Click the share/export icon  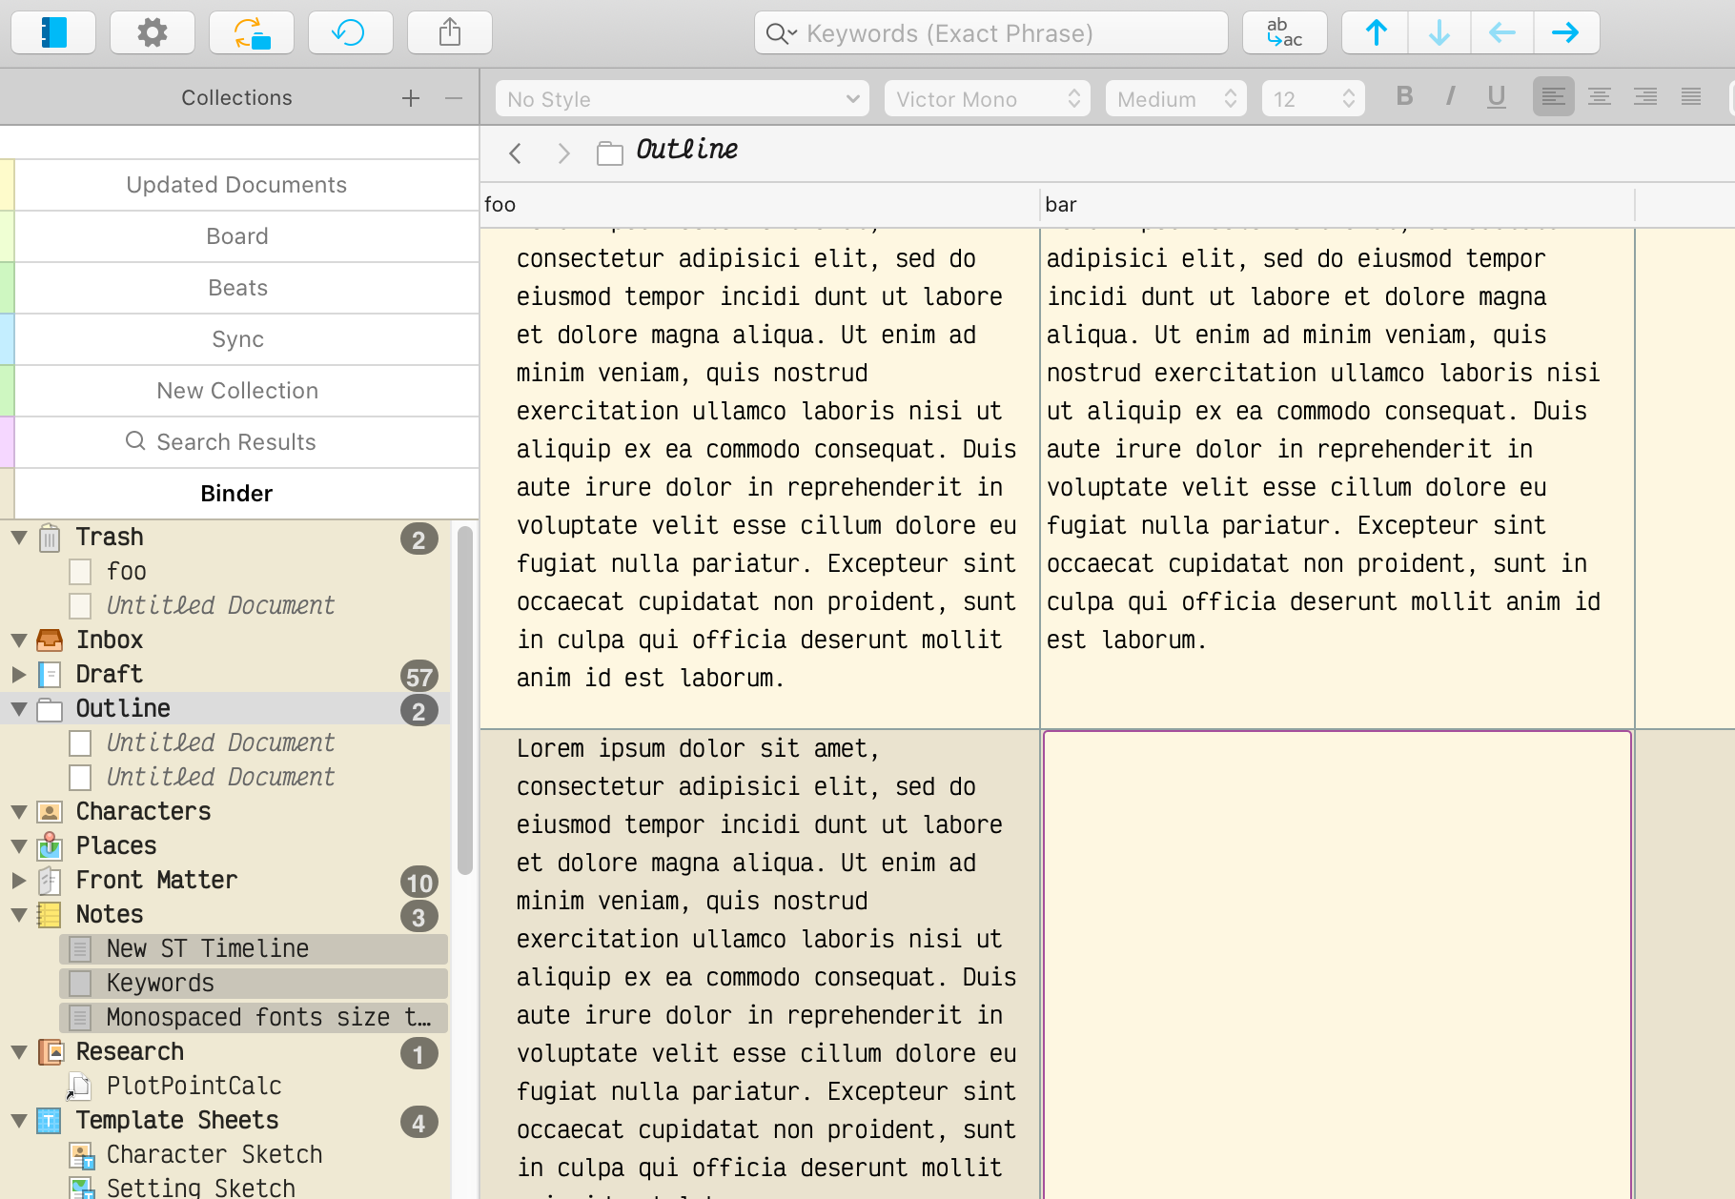(x=449, y=33)
